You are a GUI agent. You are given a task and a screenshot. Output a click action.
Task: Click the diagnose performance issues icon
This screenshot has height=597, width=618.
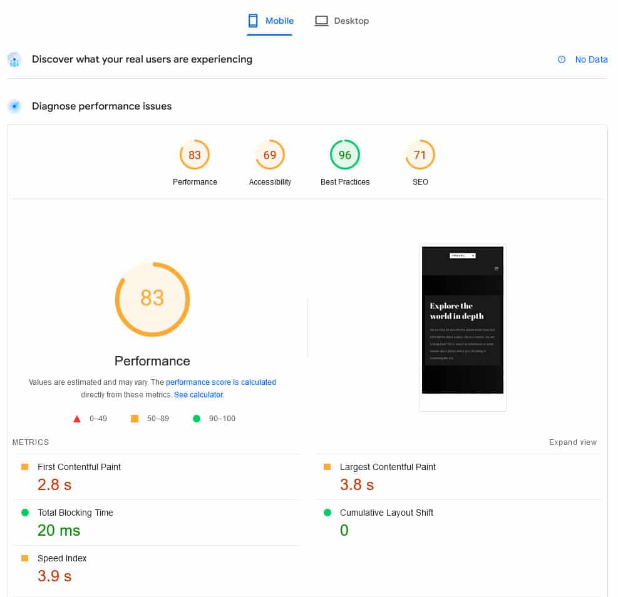14,106
